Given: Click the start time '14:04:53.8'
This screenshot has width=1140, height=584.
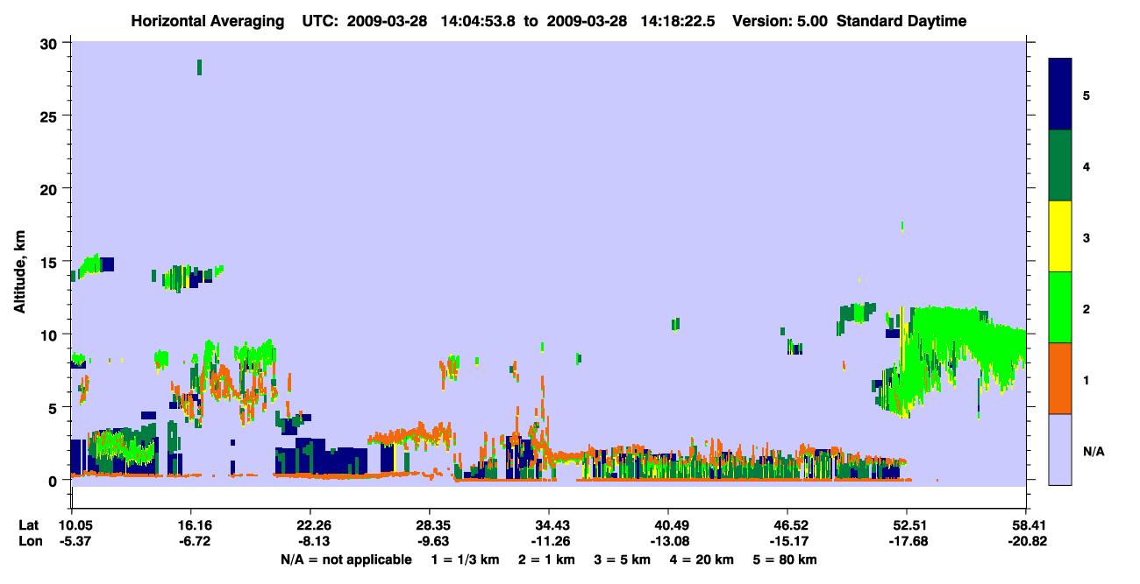Looking at the screenshot, I should (x=478, y=22).
